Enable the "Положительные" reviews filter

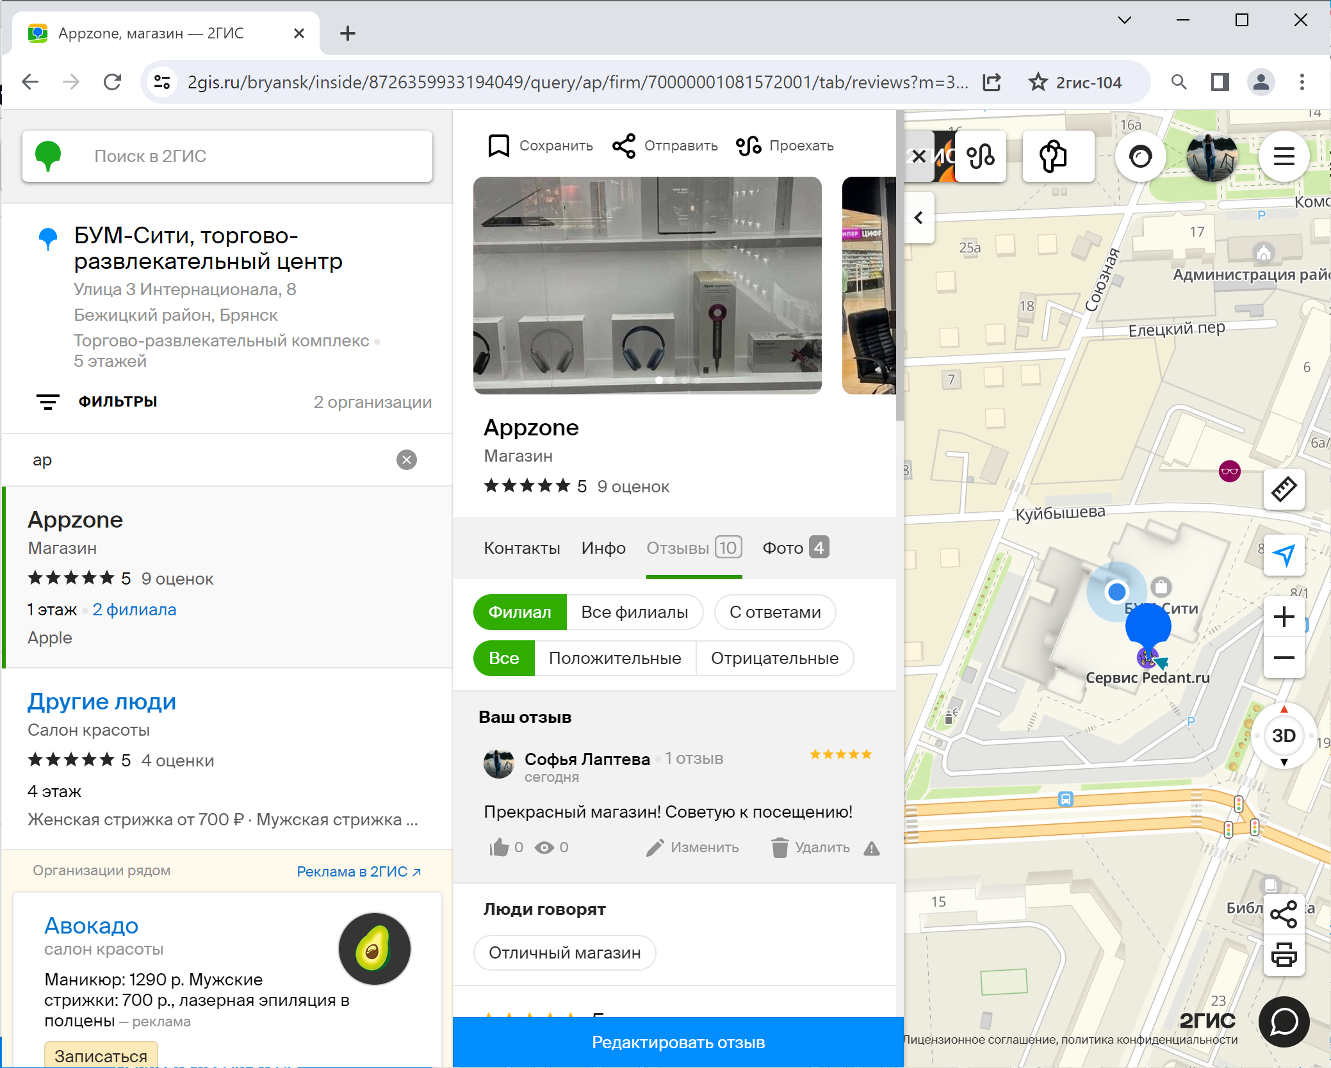coord(614,658)
